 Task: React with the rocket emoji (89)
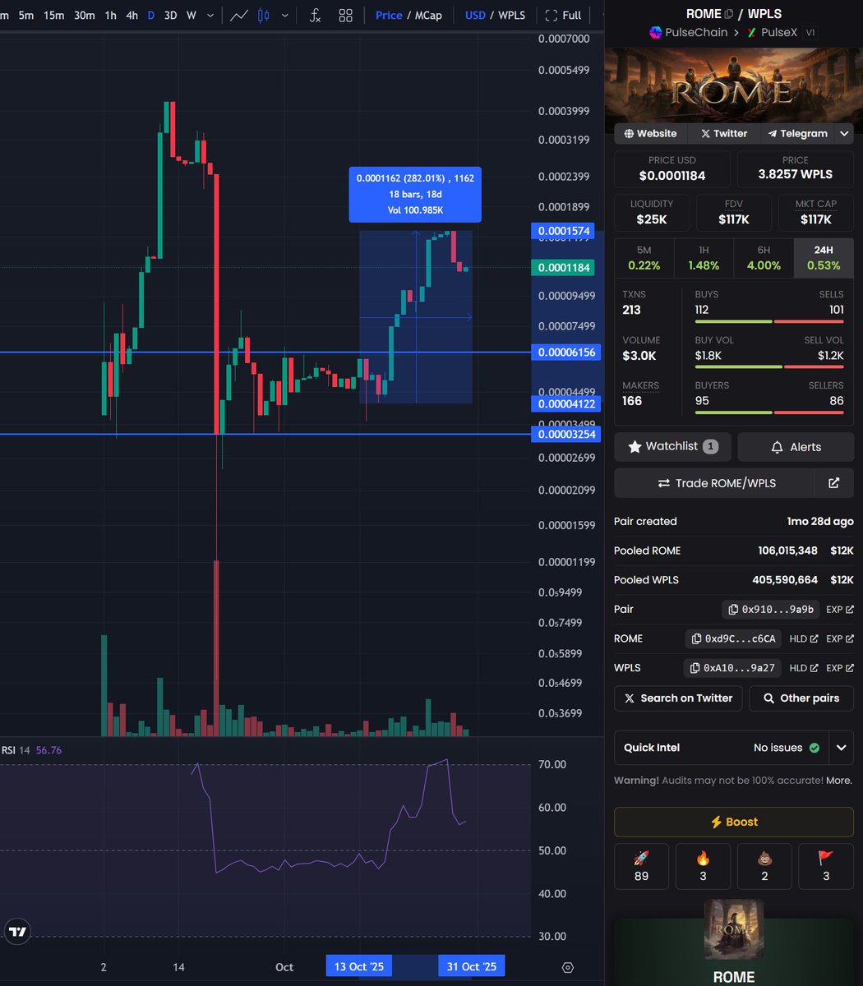641,866
